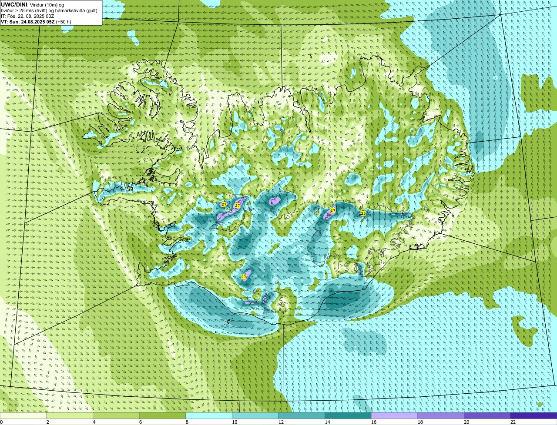Click the lavender 16 to 18 legend swatch
The width and height of the screenshot is (557, 425).
(394, 415)
